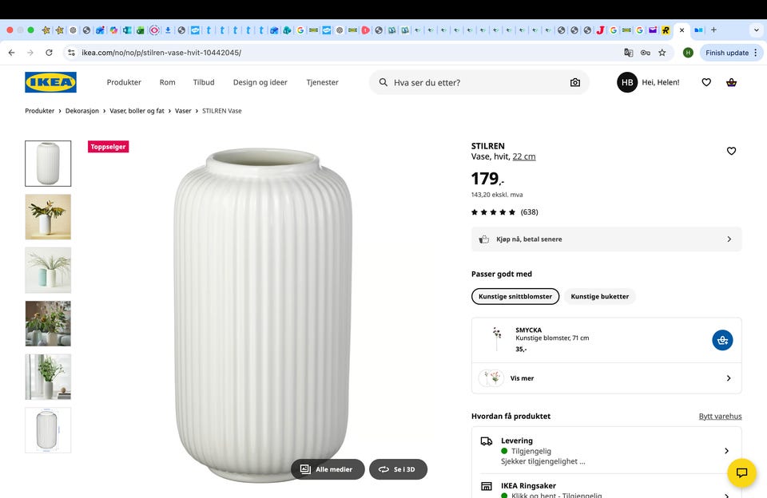Image resolution: width=767 pixels, height=498 pixels.
Task: Click the browser forward arrow
Action: 30,53
